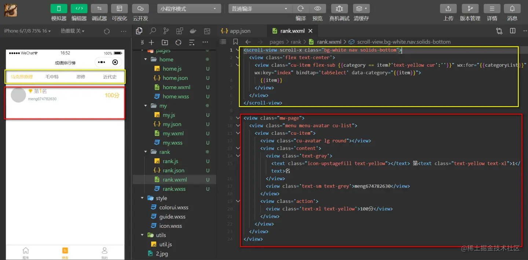The width and height of the screenshot is (528, 260).
Task: Click the Details (详情) button
Action: pyautogui.click(x=492, y=9)
